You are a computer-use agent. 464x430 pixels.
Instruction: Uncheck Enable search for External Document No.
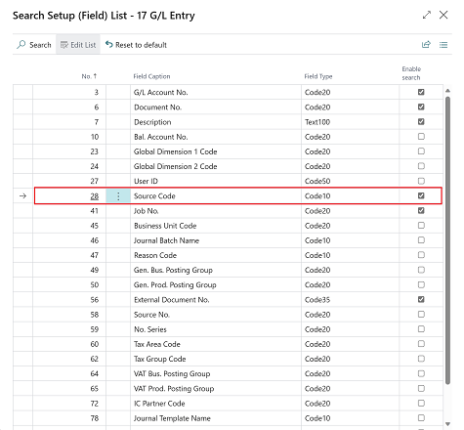[421, 299]
